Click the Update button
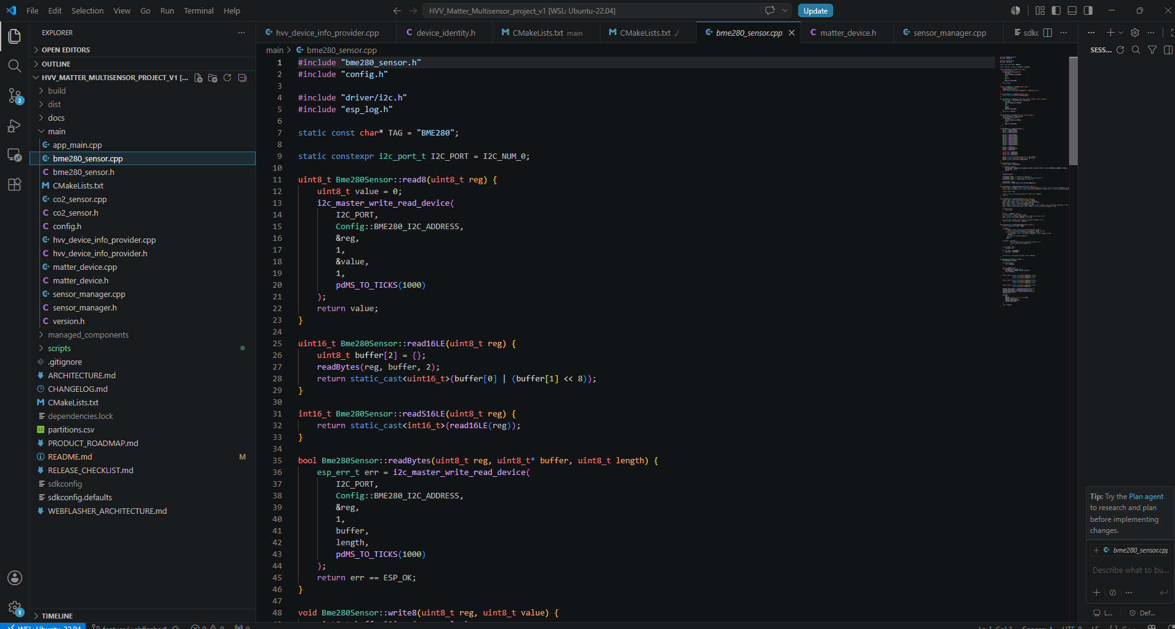1175x629 pixels. pos(815,10)
